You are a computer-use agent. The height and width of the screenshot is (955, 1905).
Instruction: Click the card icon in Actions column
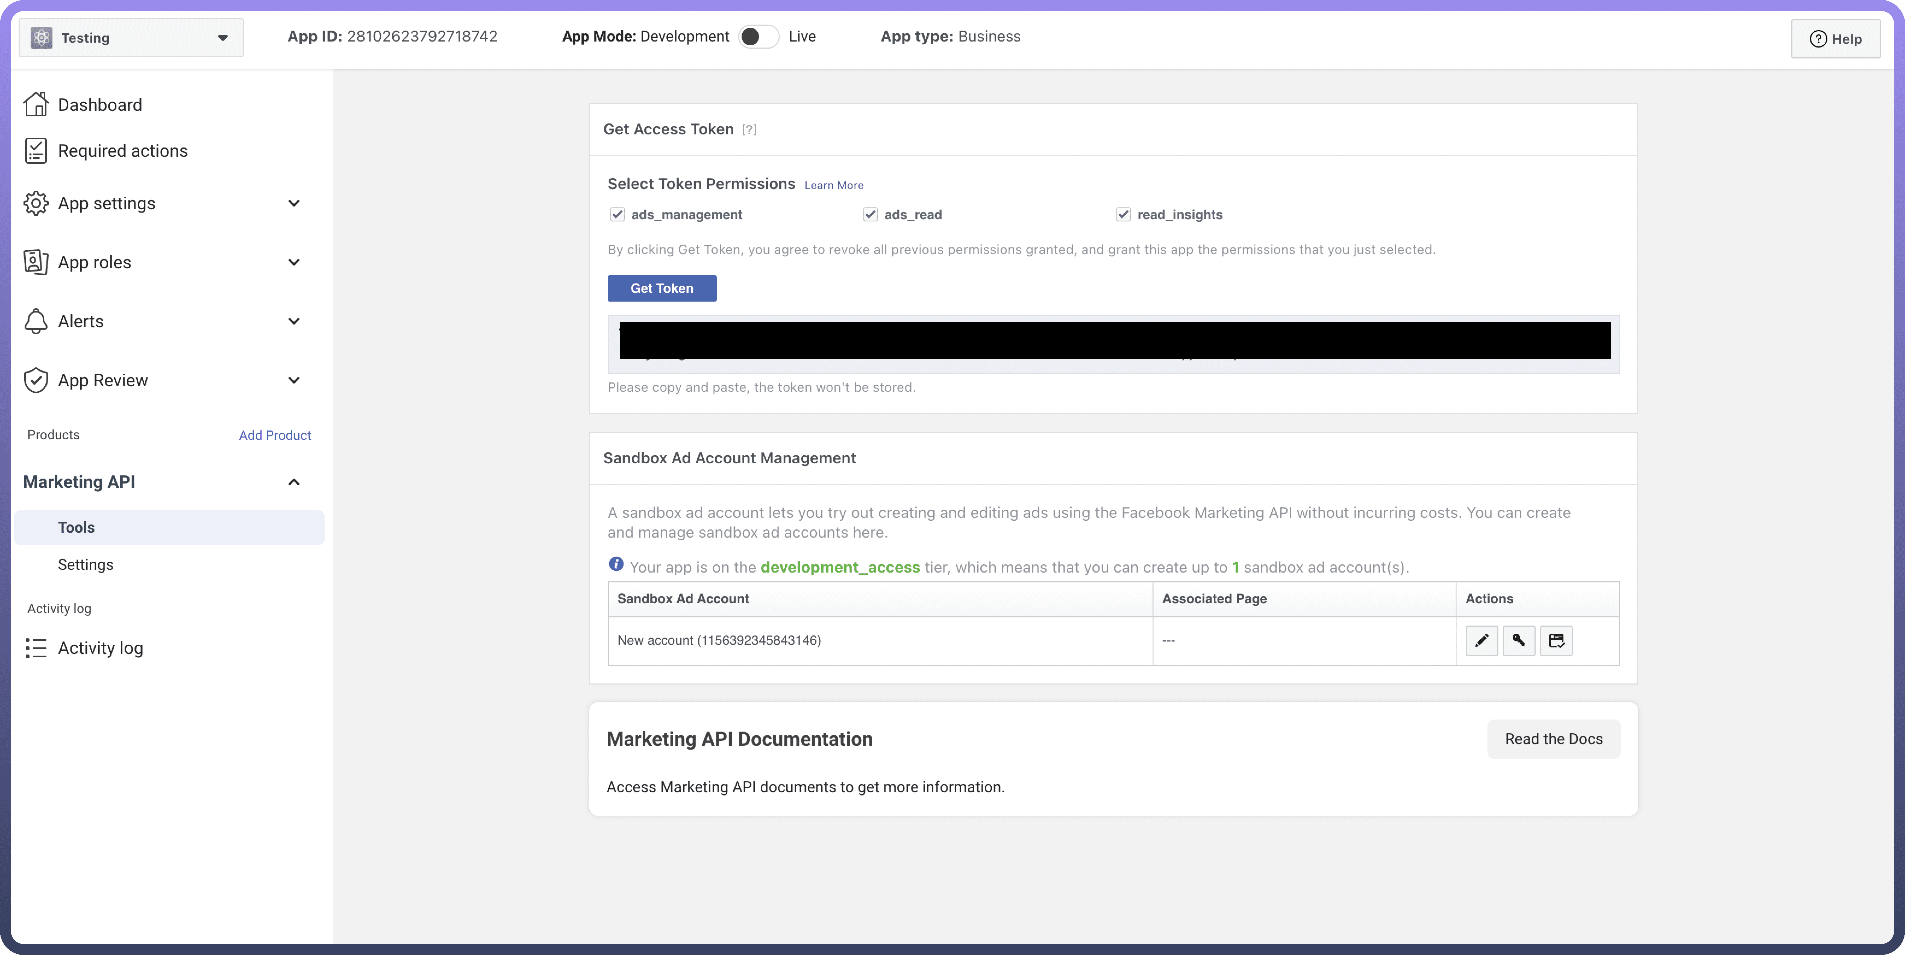click(x=1556, y=640)
